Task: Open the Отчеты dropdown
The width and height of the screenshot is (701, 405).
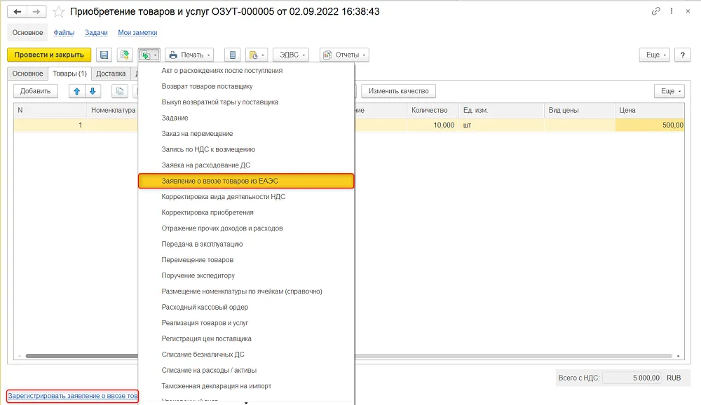Action: (x=344, y=55)
